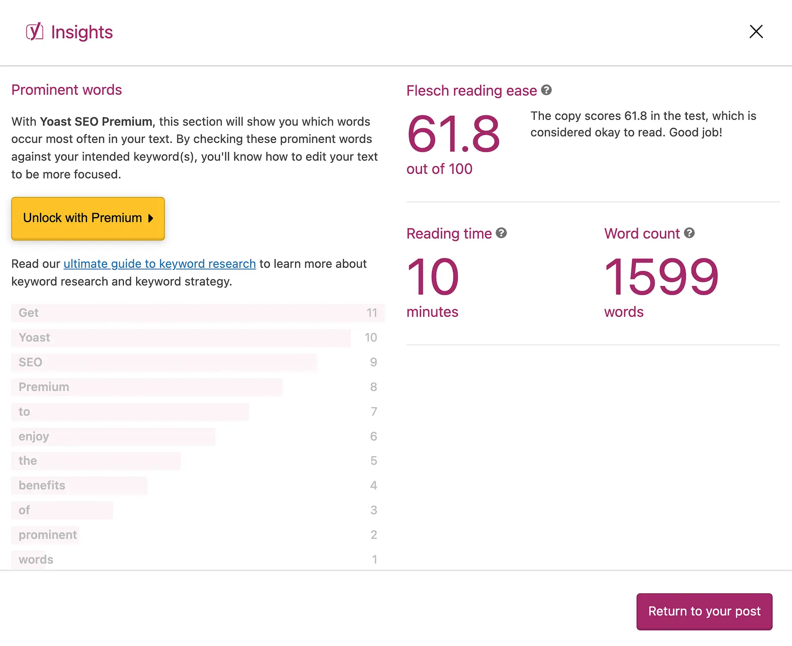Select the 'SEO' word row
This screenshot has width=792, height=646.
tap(164, 362)
